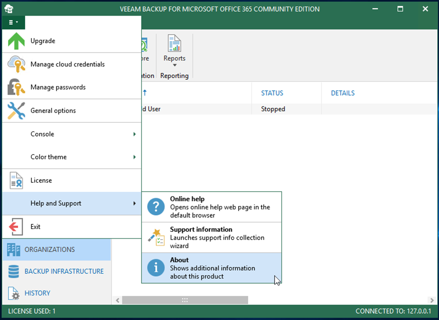Viewport: 439px width, 320px height.
Task: Sort by the DETAILS column header
Action: (343, 93)
